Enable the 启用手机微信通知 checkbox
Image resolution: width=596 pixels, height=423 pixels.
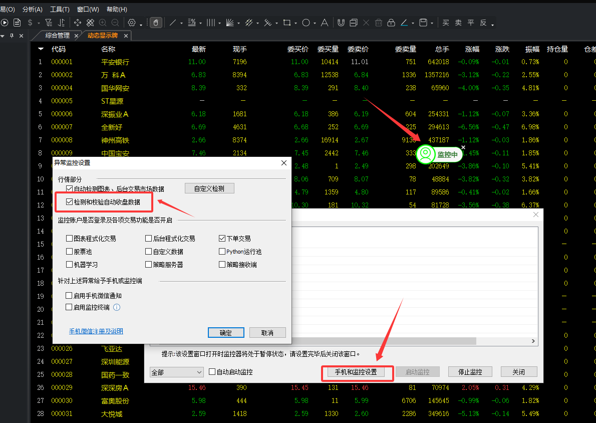point(69,296)
